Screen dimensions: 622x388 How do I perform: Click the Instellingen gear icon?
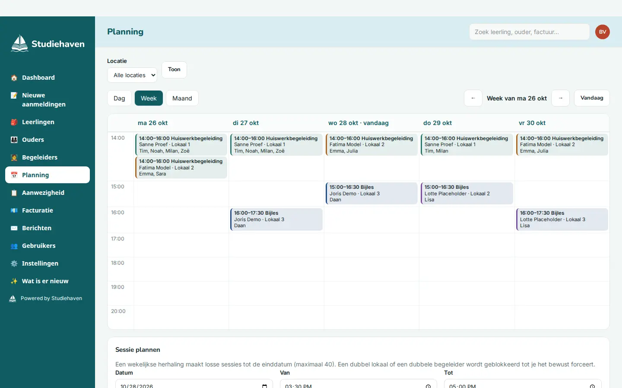(x=14, y=264)
